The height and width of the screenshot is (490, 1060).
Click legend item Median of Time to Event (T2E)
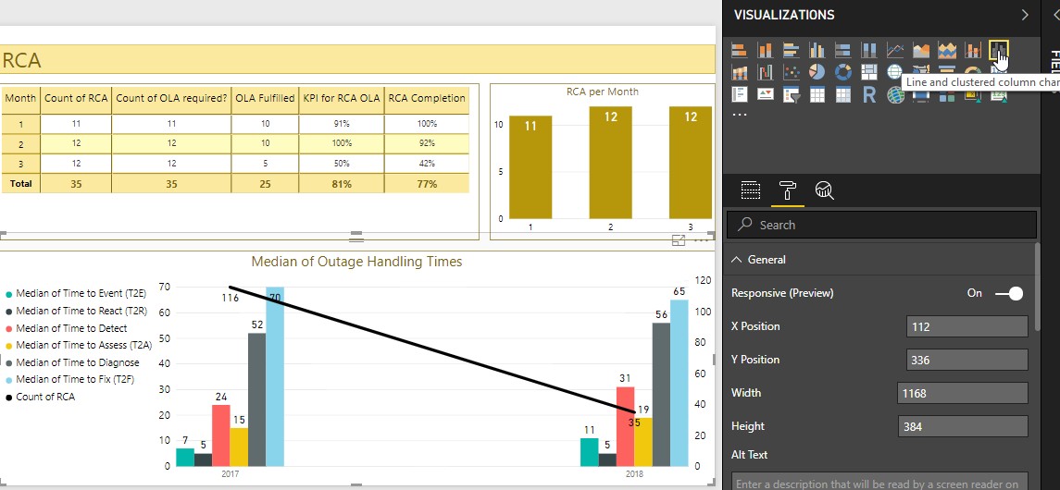[76, 294]
